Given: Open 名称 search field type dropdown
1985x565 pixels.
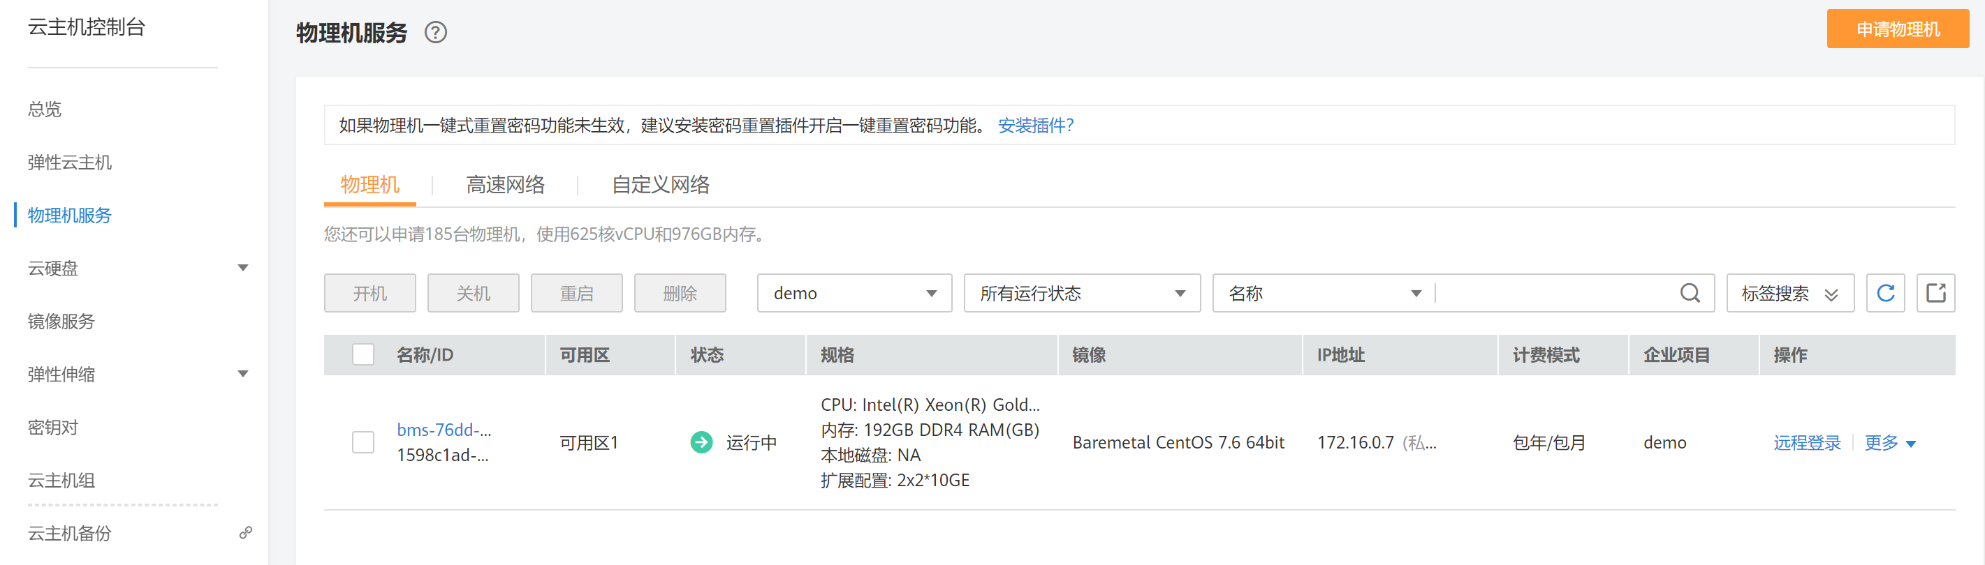Looking at the screenshot, I should [x=1324, y=293].
